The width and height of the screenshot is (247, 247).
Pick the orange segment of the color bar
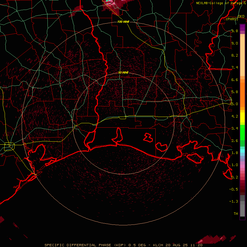click(242, 94)
